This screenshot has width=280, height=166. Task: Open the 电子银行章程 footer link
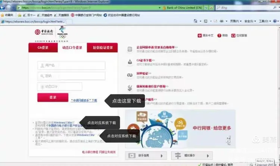[x=90, y=152]
